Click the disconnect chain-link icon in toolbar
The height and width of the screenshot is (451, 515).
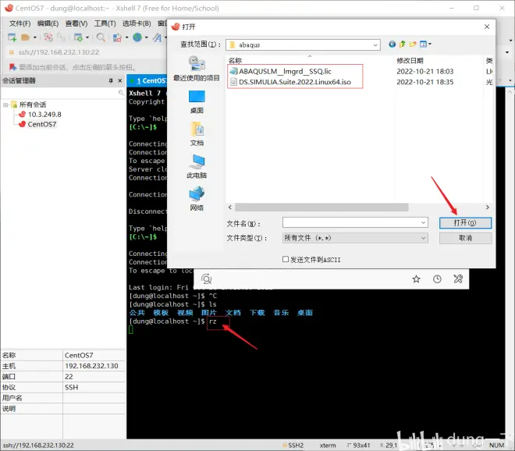point(61,37)
